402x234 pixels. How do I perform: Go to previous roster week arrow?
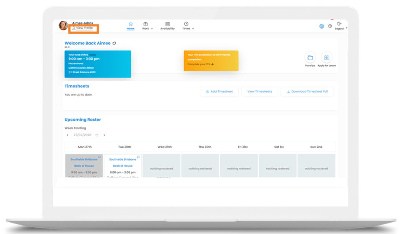tap(68, 135)
